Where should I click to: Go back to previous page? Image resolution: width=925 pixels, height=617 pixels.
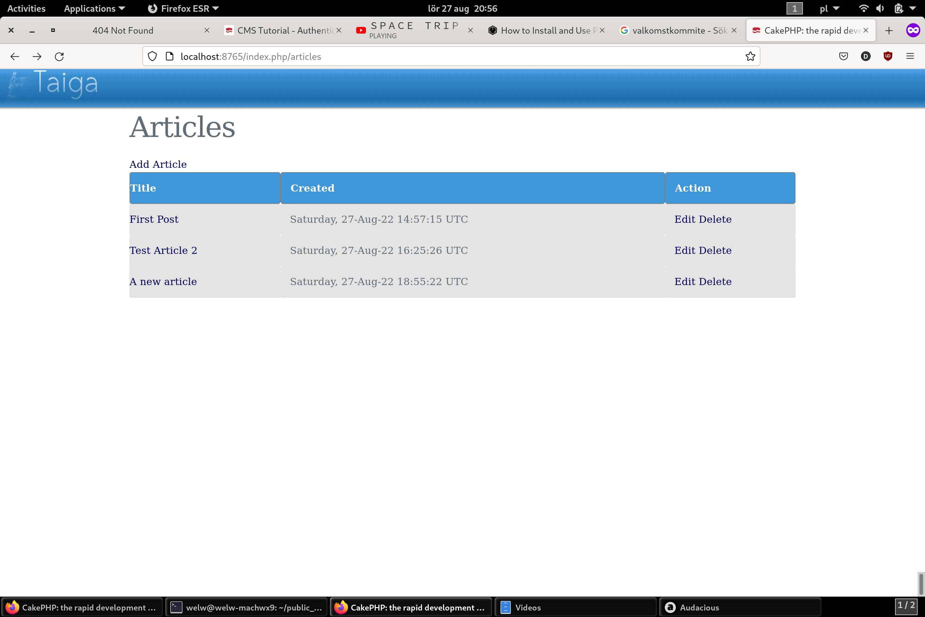click(15, 57)
